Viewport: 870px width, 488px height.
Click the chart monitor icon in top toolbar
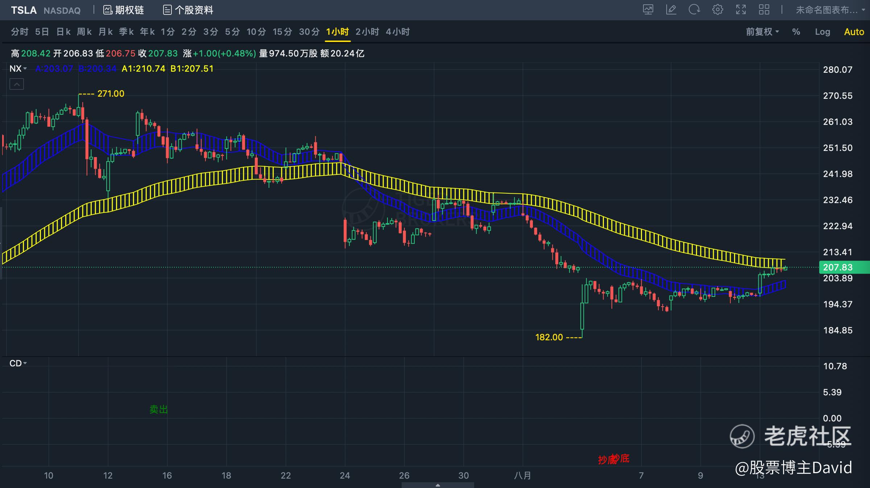click(x=648, y=10)
